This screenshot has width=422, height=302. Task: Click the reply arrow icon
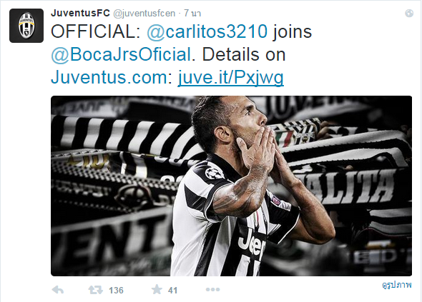click(58, 290)
